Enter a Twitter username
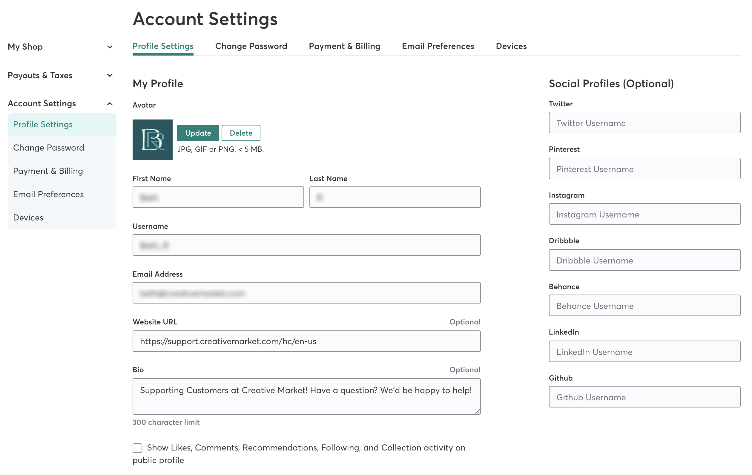The width and height of the screenshot is (752, 475). coord(644,123)
